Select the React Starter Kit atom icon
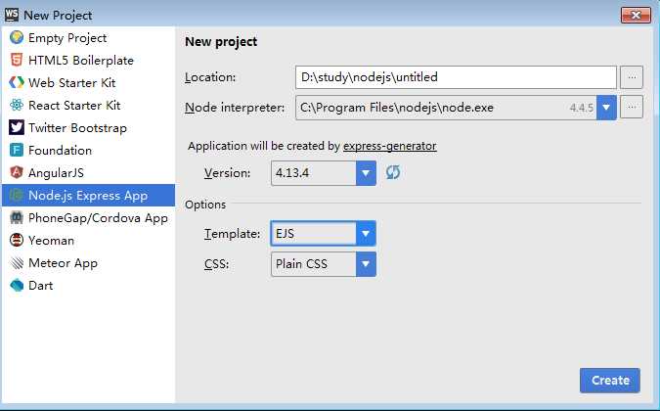 [17, 105]
